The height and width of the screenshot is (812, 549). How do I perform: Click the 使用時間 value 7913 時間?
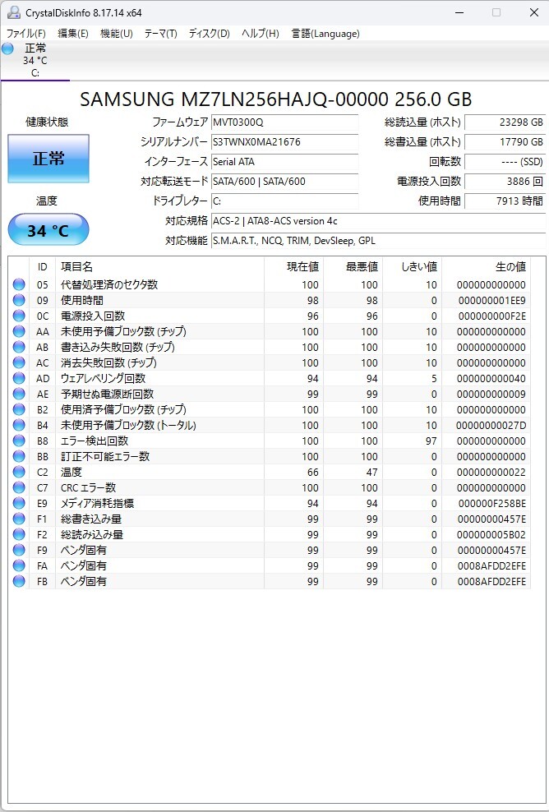pos(505,201)
